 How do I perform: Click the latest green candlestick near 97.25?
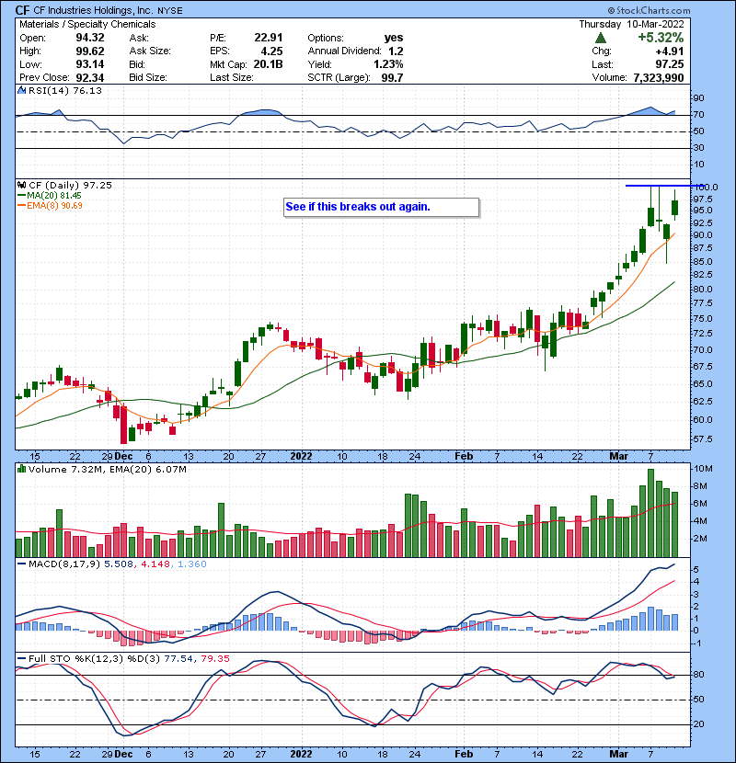(x=674, y=208)
